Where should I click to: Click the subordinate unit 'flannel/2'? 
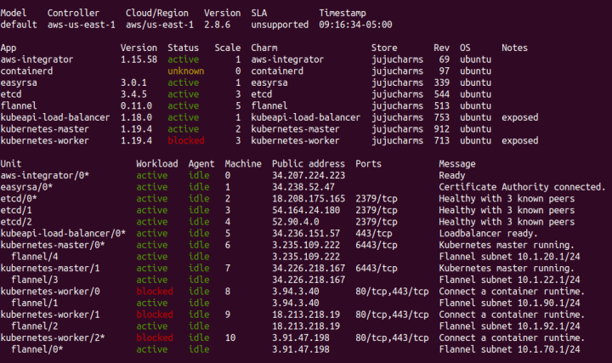(34, 326)
